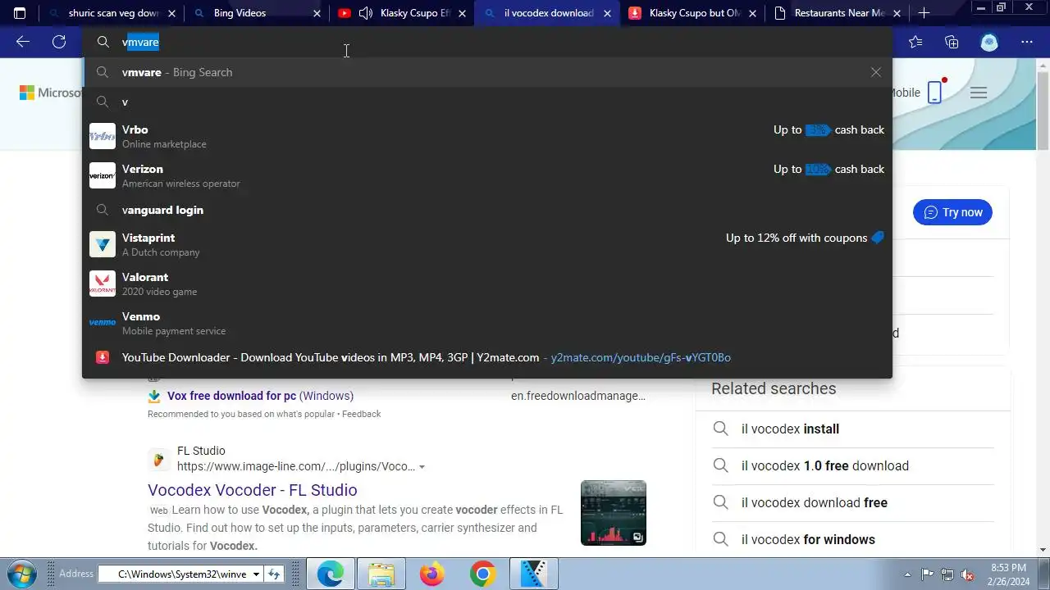The image size is (1050, 590).
Task: Choose Vistaprint suggestion
Action: click(x=487, y=244)
